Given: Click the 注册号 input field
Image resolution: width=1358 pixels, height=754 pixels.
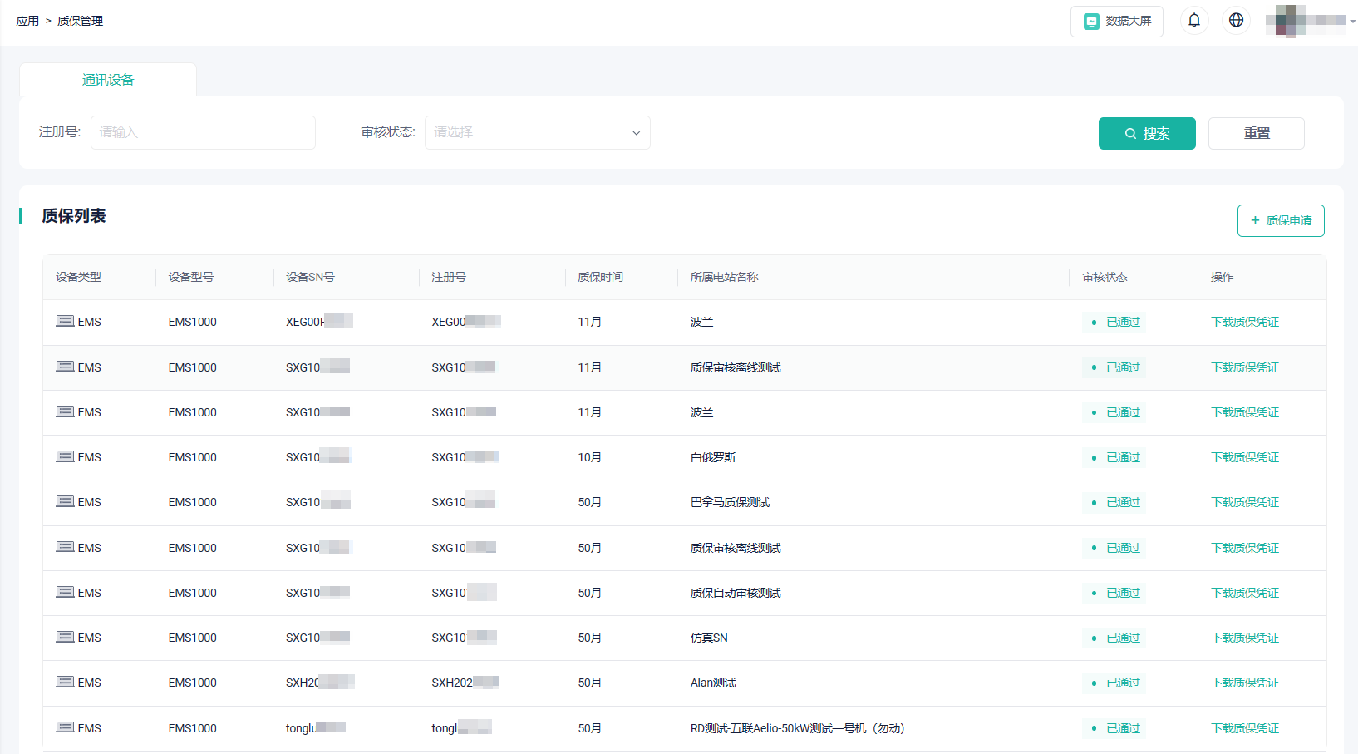Looking at the screenshot, I should [203, 132].
